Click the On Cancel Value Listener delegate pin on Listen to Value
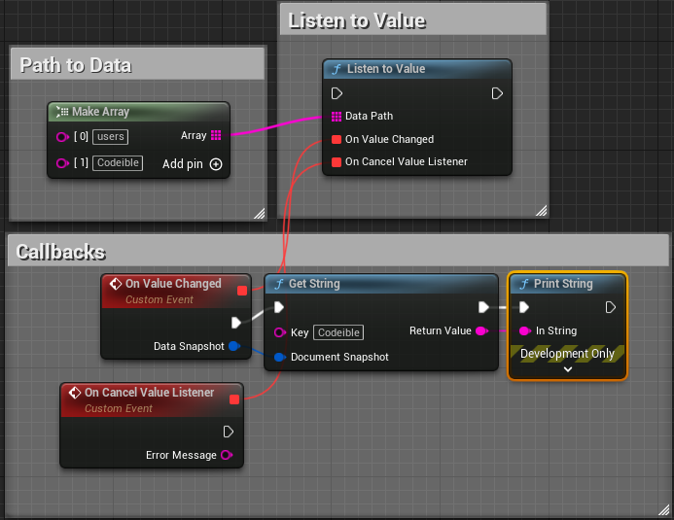Image resolution: width=674 pixels, height=520 pixels. [x=337, y=162]
